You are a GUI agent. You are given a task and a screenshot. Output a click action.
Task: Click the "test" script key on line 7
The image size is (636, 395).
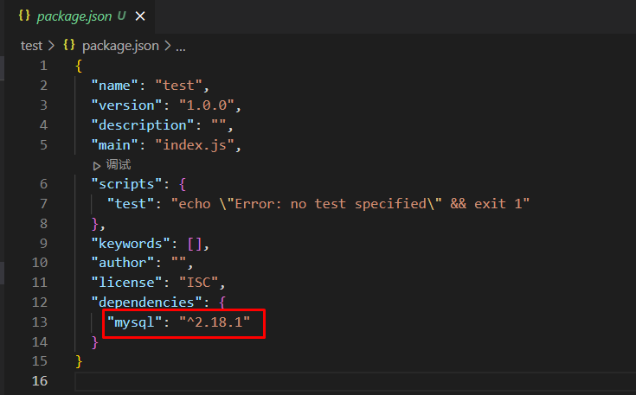(x=131, y=204)
